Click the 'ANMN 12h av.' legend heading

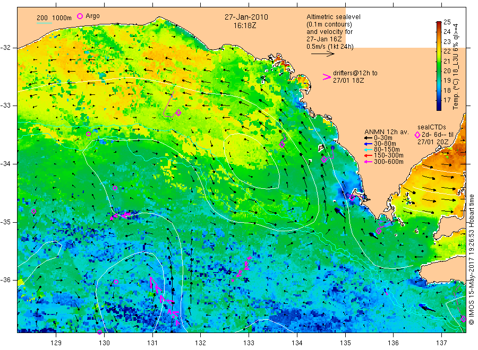click(387, 132)
